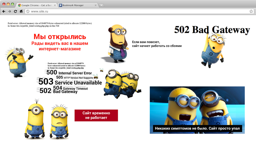Click '500 Internal Server Error' text

pos(69,72)
